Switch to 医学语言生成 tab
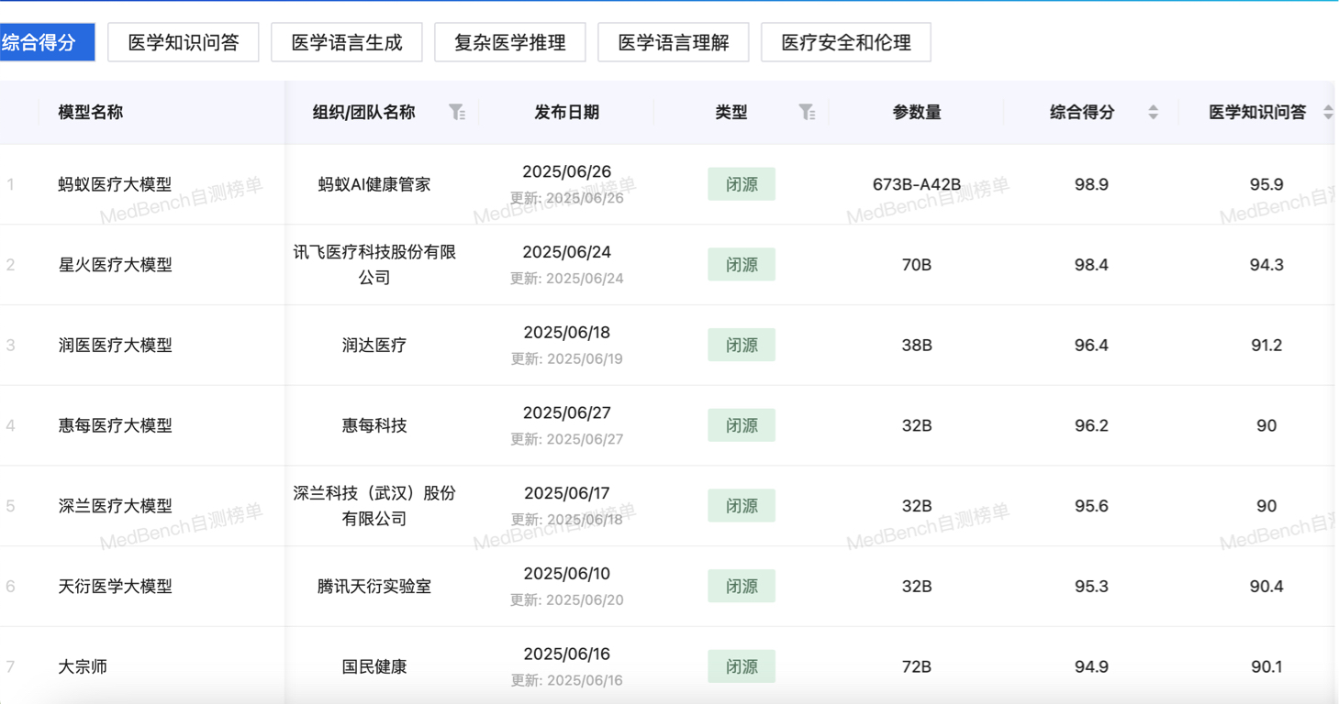The width and height of the screenshot is (1339, 704). pos(347,42)
